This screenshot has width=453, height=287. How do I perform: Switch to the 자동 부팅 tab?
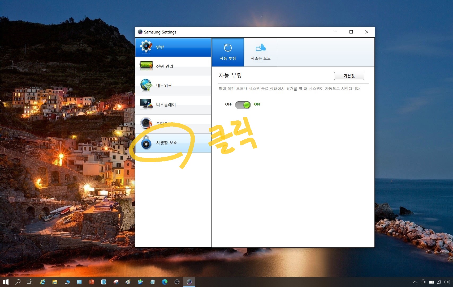(x=228, y=52)
